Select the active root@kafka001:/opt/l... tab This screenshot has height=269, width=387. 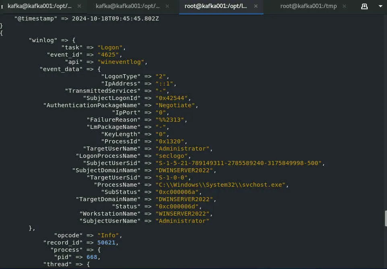point(216,6)
